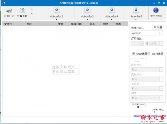The width and height of the screenshot is (167, 124).
Task: Increase the print copies spinner
Action: coord(142,43)
